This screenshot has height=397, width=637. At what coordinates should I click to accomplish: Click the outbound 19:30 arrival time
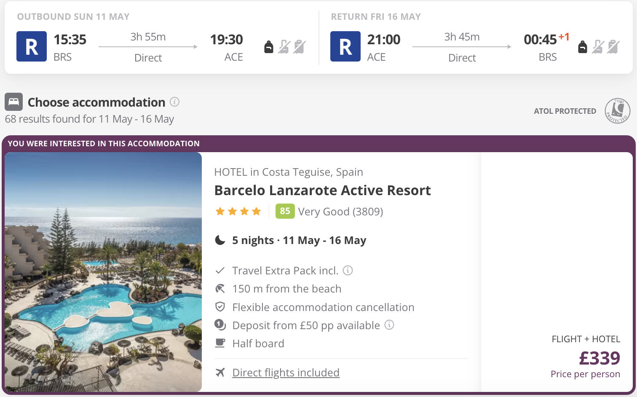[x=227, y=40]
